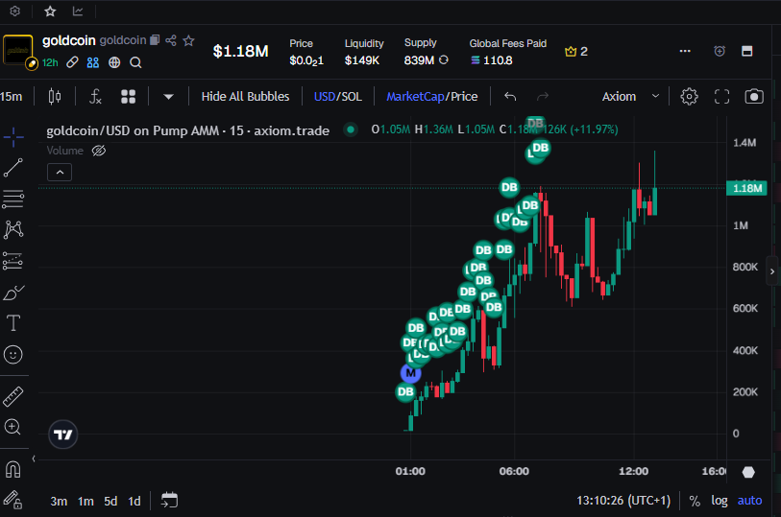Collapse the drawing toolbar side arrow

(34, 458)
